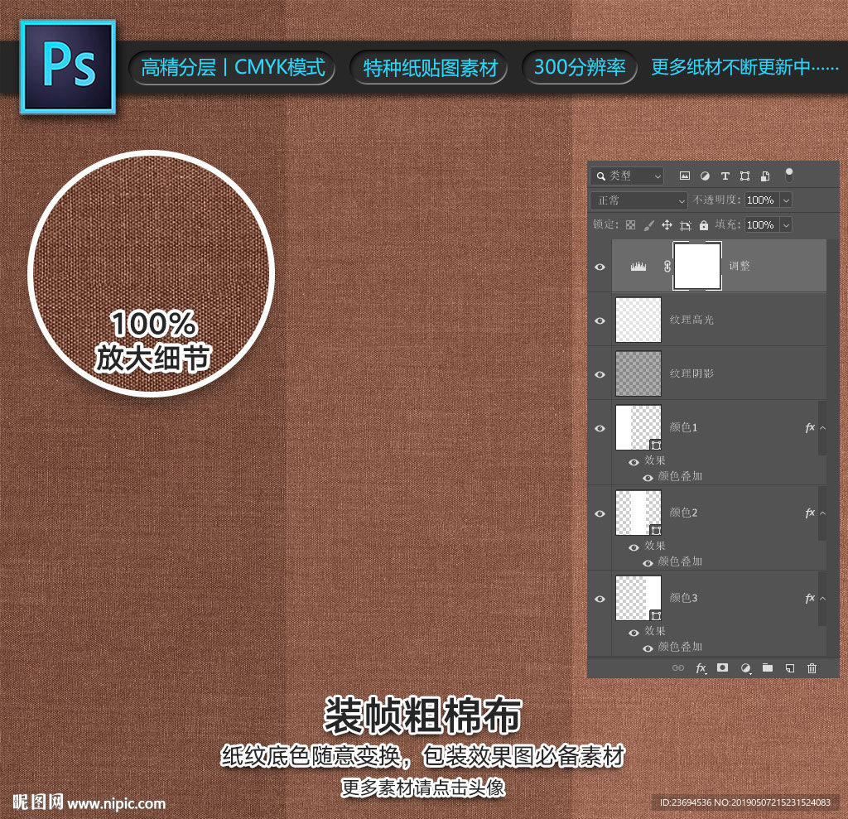Click the opacity value field (不透明度)
848x819 pixels.
[x=762, y=200]
